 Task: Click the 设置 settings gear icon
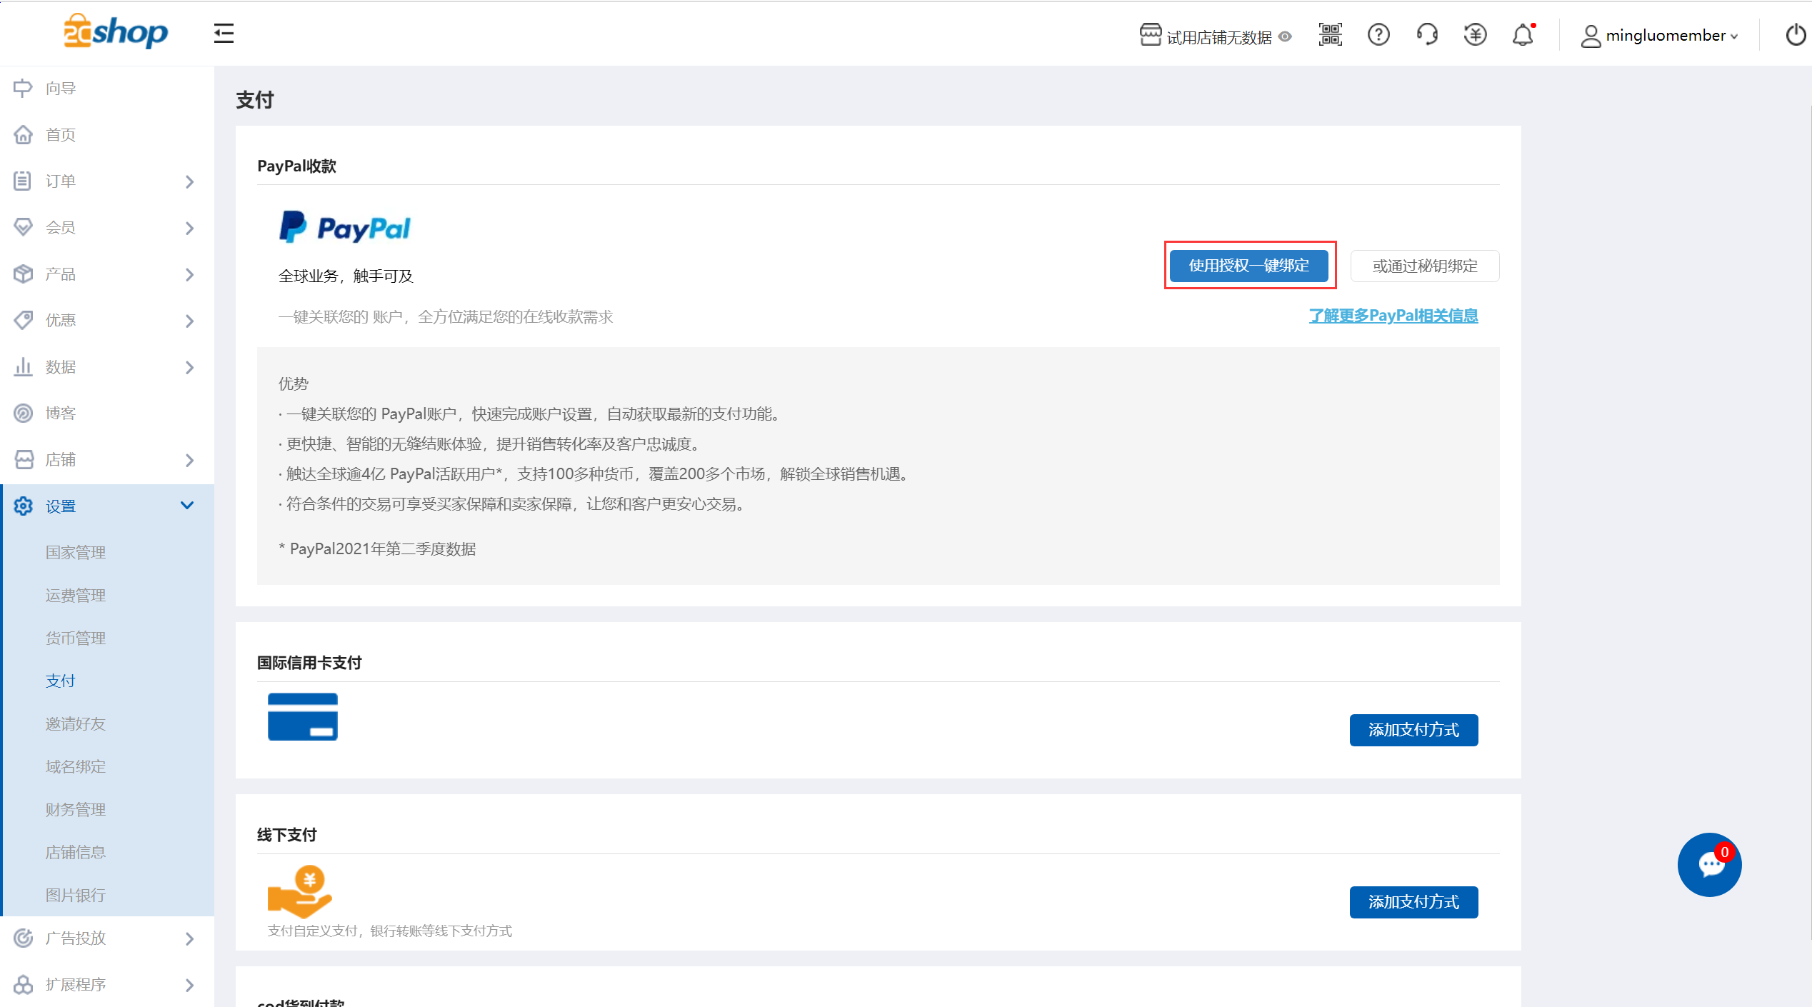coord(23,506)
